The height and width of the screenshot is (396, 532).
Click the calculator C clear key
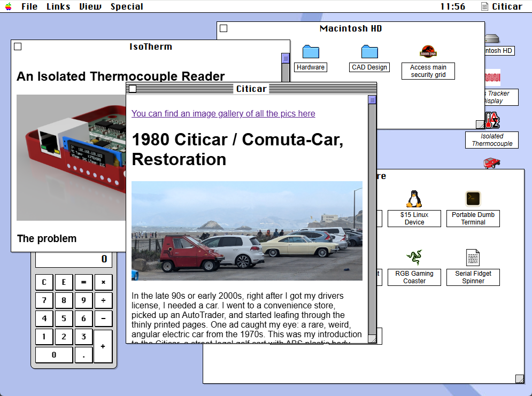tap(44, 282)
